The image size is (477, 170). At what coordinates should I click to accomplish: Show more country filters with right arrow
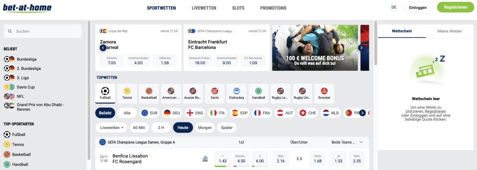pos(362,113)
